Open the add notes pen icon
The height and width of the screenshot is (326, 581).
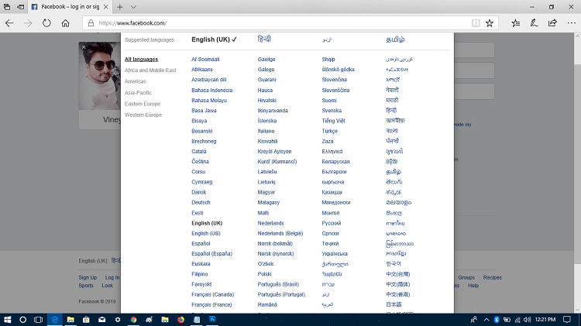pos(534,23)
